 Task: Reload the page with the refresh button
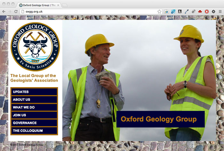[16, 12]
